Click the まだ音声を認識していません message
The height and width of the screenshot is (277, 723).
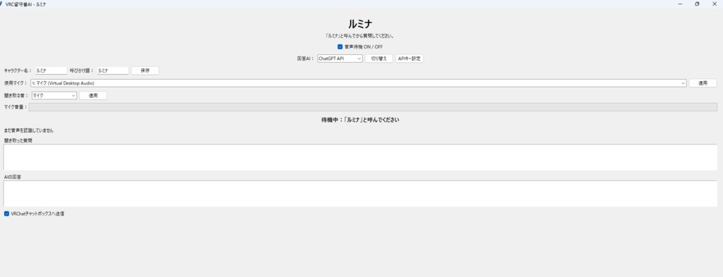tap(28, 130)
